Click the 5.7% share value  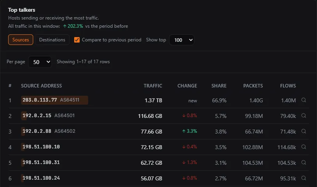click(221, 116)
